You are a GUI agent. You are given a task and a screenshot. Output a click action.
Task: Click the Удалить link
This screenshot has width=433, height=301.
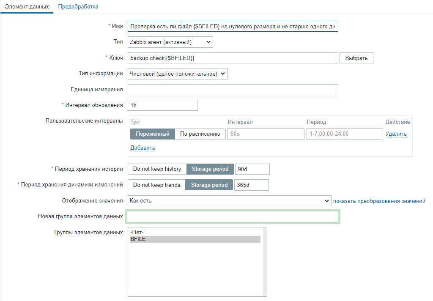396,134
